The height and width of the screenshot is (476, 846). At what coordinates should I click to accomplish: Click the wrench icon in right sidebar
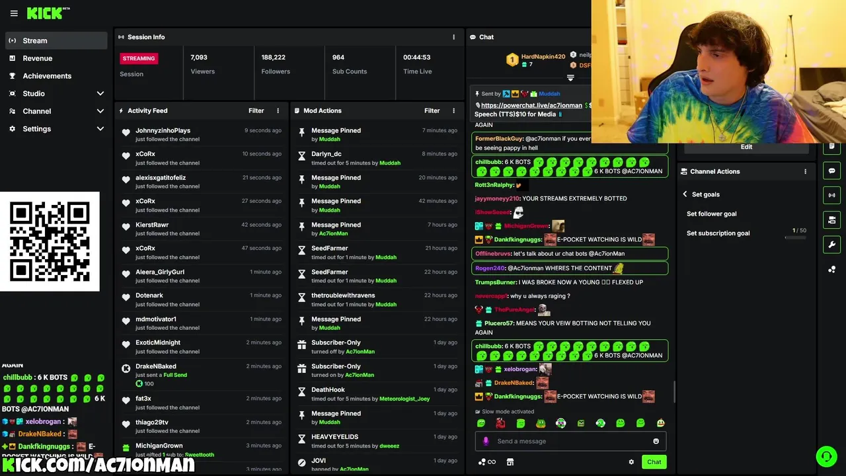point(831,245)
